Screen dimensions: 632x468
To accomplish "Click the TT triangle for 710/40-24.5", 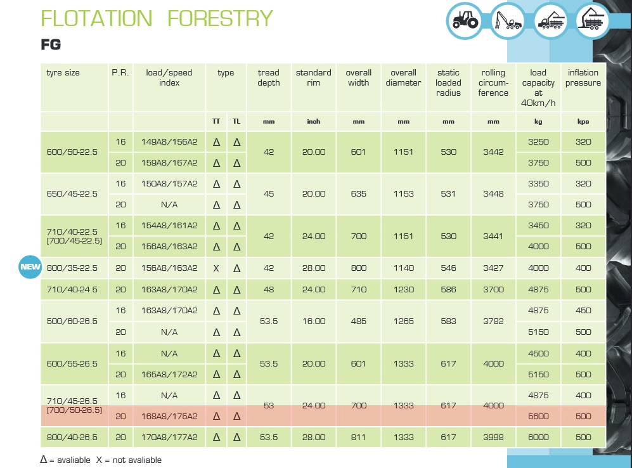I will (x=216, y=289).
